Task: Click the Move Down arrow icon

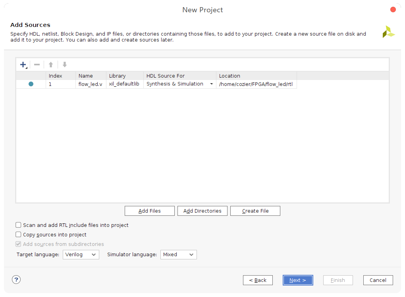Action: [x=65, y=65]
